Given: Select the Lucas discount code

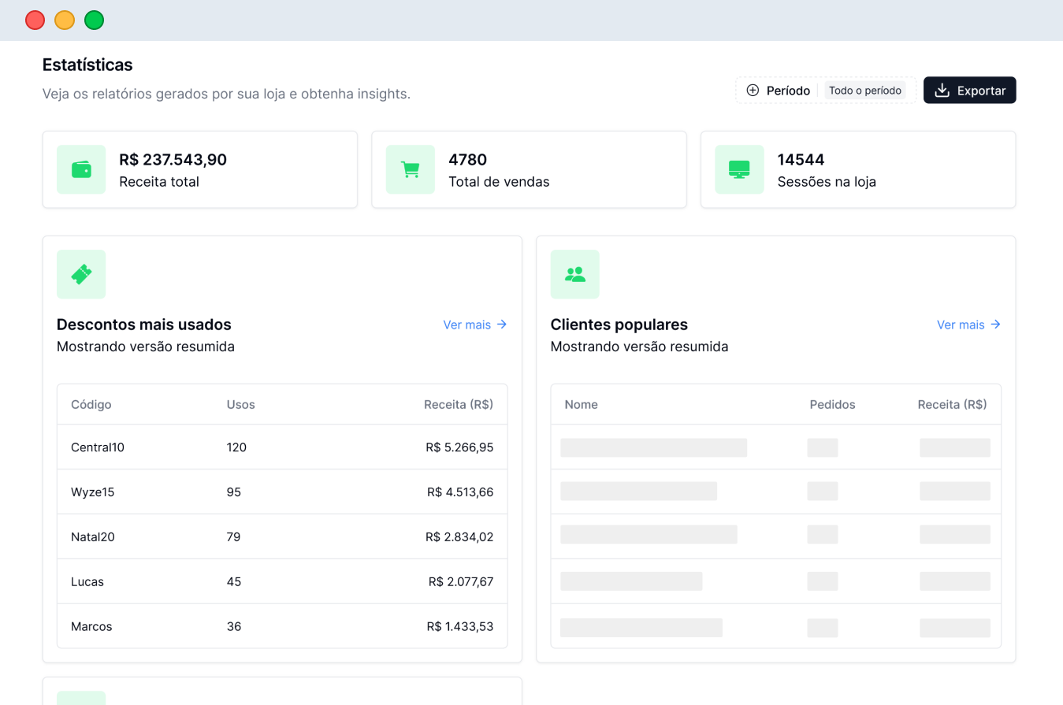Looking at the screenshot, I should coord(87,582).
